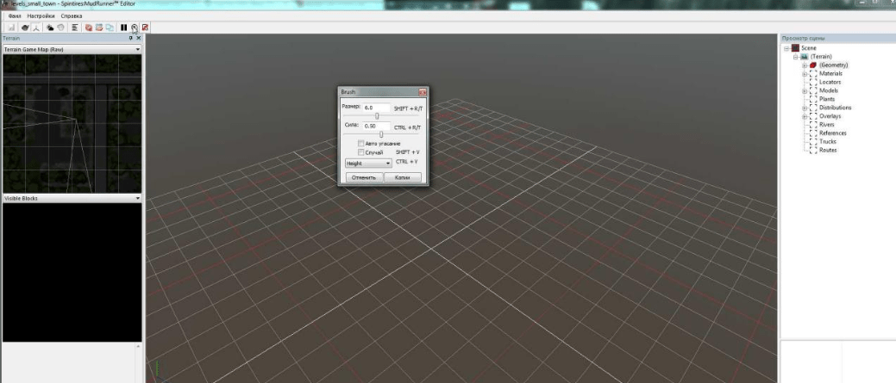This screenshot has width=896, height=383.
Task: Click the red round toolbar icon
Action: pos(88,28)
